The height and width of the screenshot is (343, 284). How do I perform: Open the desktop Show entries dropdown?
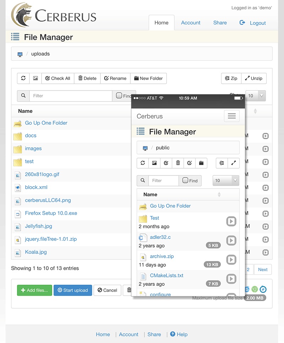coord(256,96)
